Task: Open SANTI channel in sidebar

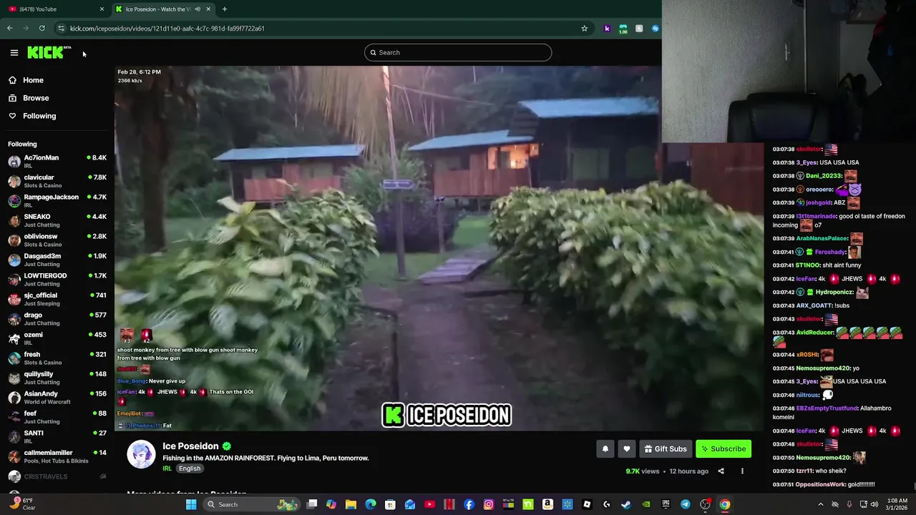Action: pos(57,436)
